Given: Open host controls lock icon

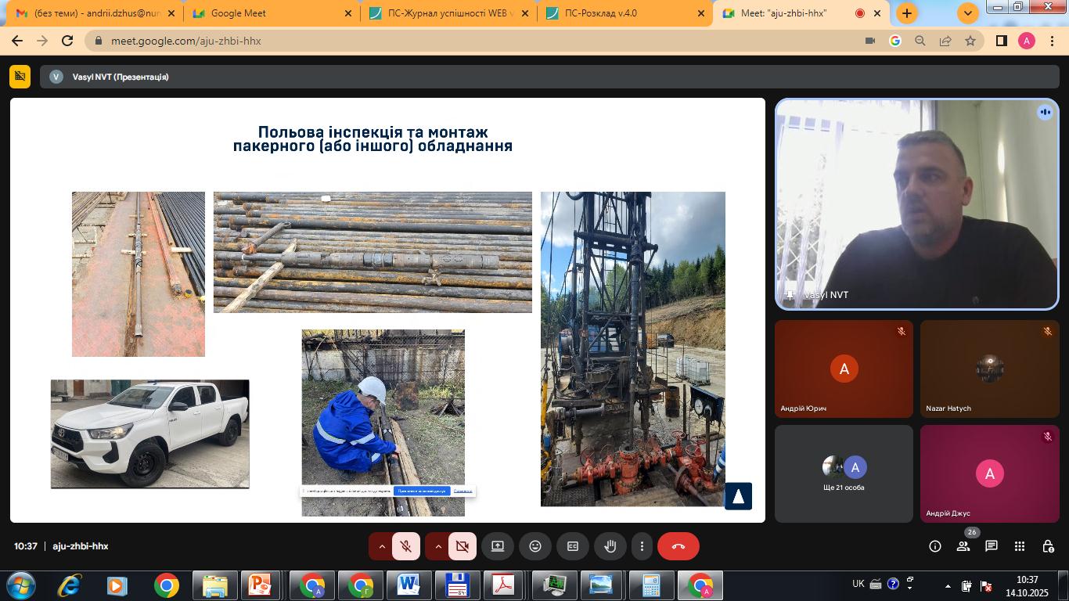Looking at the screenshot, I should coord(1048,546).
